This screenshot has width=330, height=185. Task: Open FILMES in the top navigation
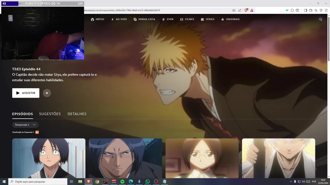tap(187, 19)
